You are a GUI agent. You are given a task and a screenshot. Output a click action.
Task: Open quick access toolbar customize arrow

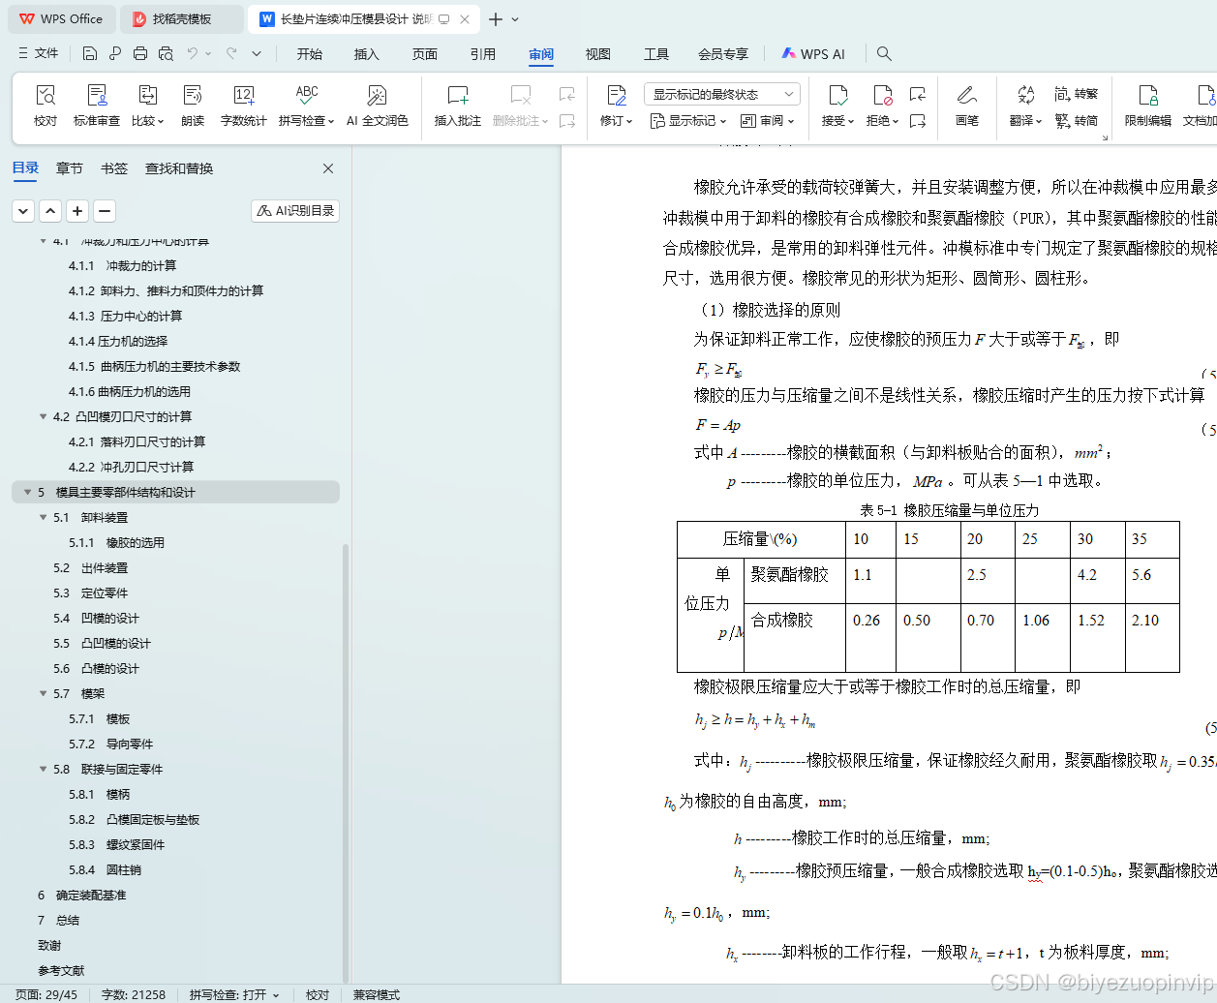pyautogui.click(x=257, y=53)
